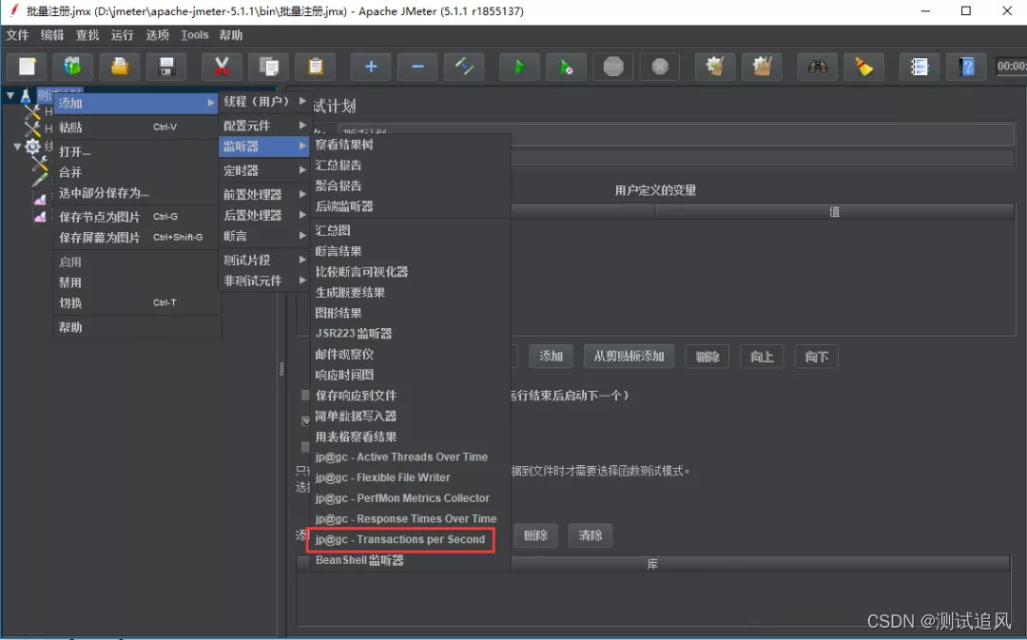Click the 向下 button
Image resolution: width=1027 pixels, height=640 pixels.
click(x=816, y=357)
